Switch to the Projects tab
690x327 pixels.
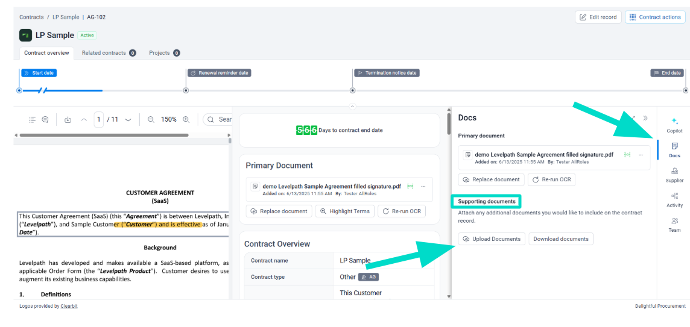click(x=164, y=53)
